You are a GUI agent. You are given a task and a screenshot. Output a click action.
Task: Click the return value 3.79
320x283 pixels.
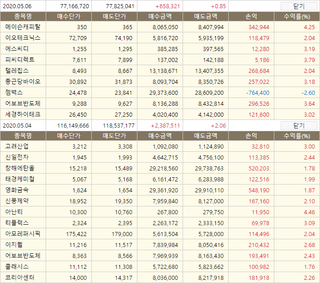pos(310,60)
